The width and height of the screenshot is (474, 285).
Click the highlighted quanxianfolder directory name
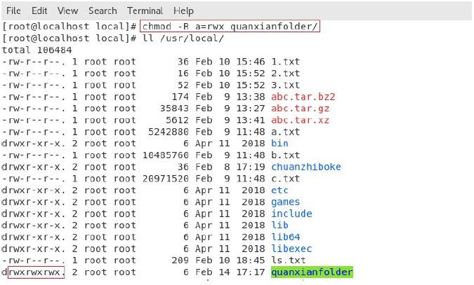pyautogui.click(x=312, y=272)
